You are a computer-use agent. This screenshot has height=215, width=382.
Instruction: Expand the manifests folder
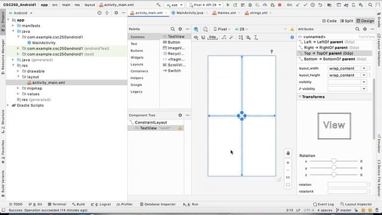tap(13, 26)
